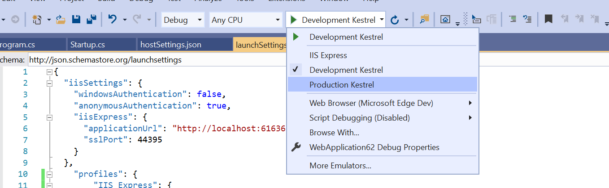Click the greyed Redo icon
This screenshot has width=609, height=188.
137,20
